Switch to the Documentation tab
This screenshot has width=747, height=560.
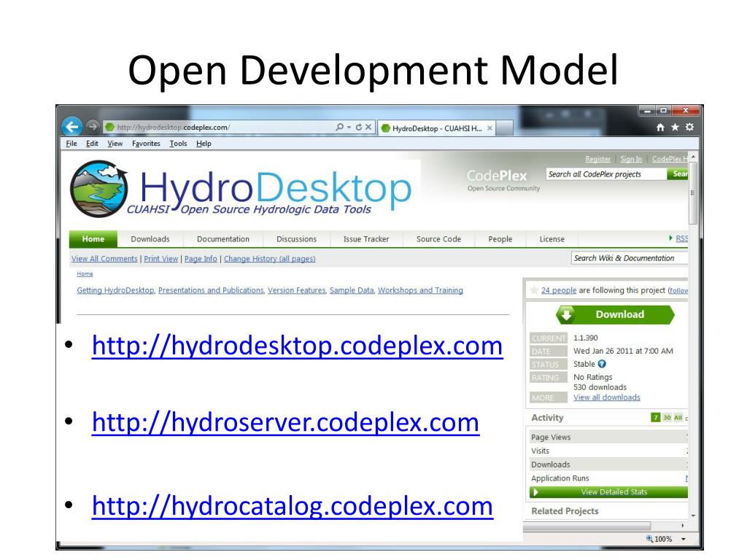click(x=223, y=239)
